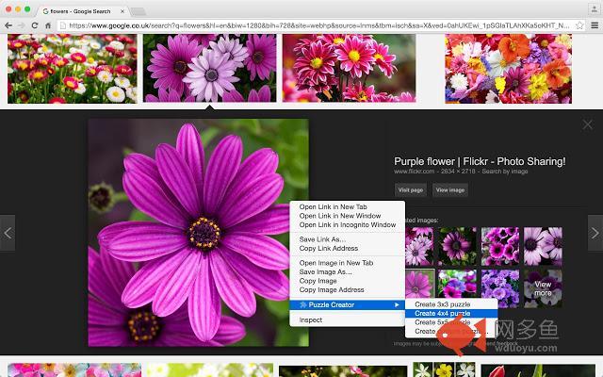Viewport: 603px width, 377px height.
Task: Open related thumbnail of white-purple daisy
Action: 543,246
